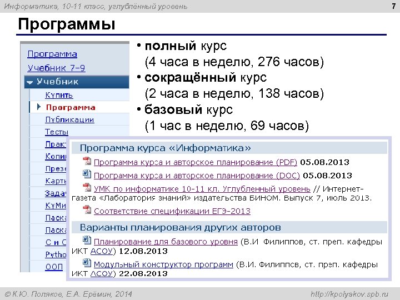The width and height of the screenshot is (400, 300).
Task: Open Программа курса и авторское планирование (PDF)
Action: pyautogui.click(x=196, y=162)
